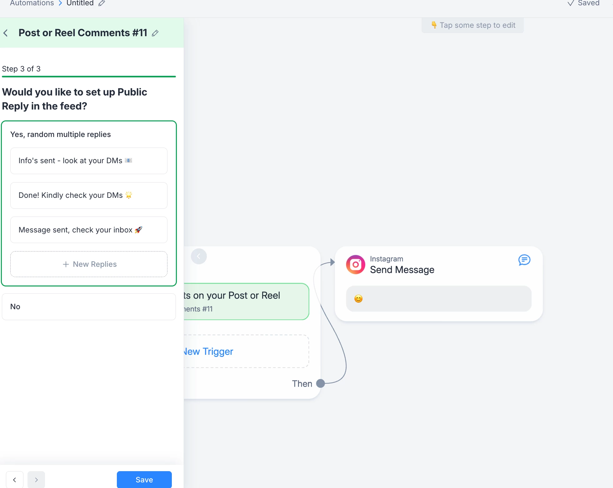Edit the "Message sent, check your inbox" reply
The image size is (613, 488).
pyautogui.click(x=89, y=230)
